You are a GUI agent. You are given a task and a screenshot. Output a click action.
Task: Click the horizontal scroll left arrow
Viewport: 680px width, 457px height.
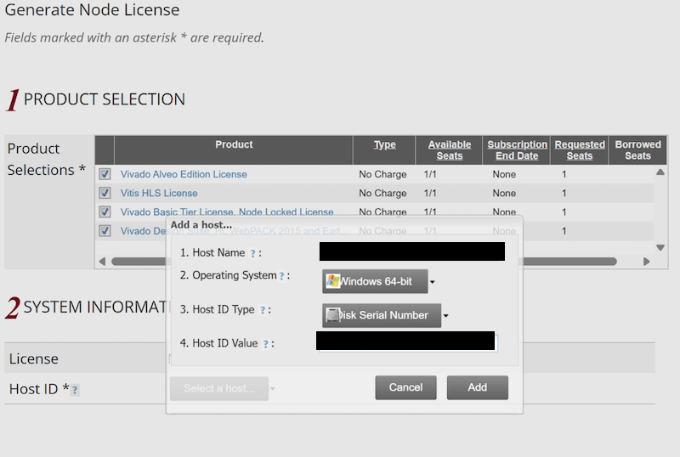(x=102, y=262)
